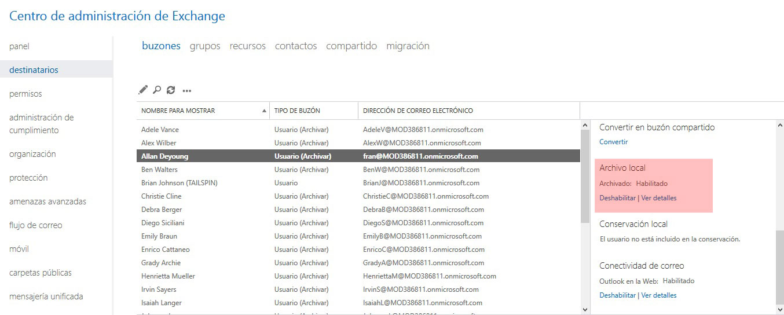Click Deshabilitar under Conectividad de correo
This screenshot has width=784, height=315.
click(x=617, y=295)
